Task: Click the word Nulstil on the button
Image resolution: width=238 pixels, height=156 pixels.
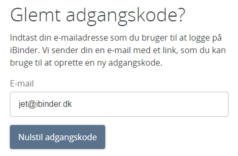Action: coord(30,137)
